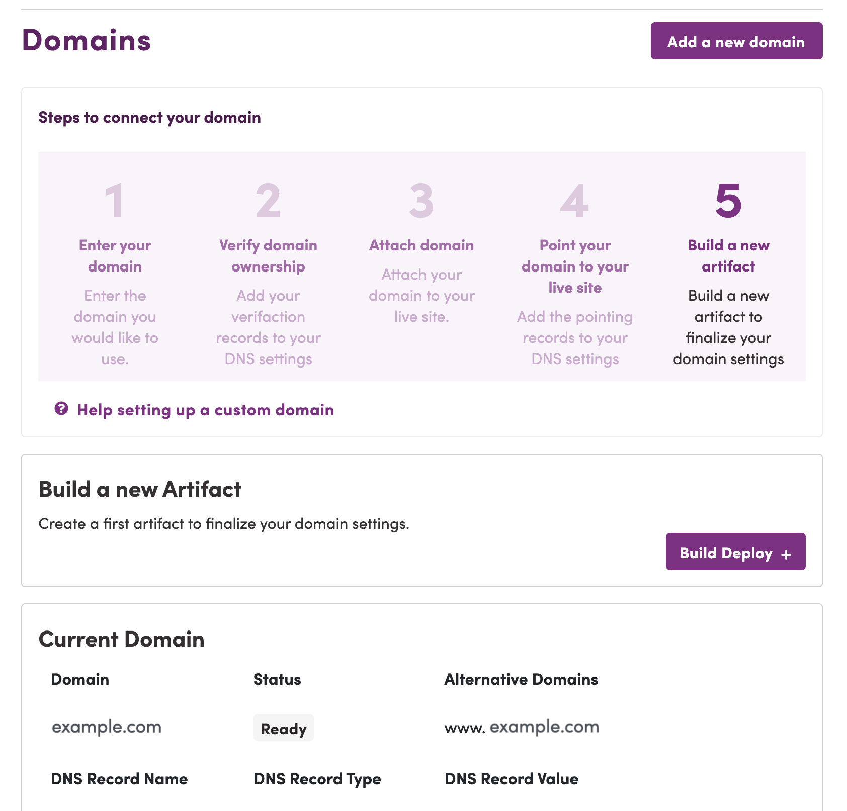Click the Domains page heading
The height and width of the screenshot is (811, 847).
click(x=87, y=40)
